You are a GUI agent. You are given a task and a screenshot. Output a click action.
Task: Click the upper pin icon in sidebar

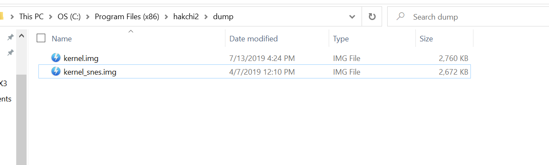coord(10,38)
